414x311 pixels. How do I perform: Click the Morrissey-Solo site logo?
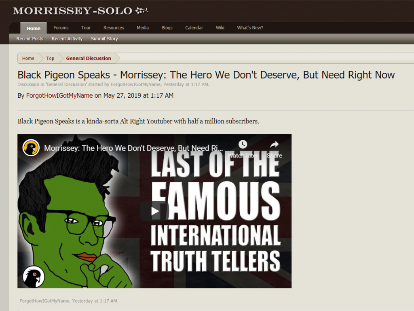pos(80,11)
